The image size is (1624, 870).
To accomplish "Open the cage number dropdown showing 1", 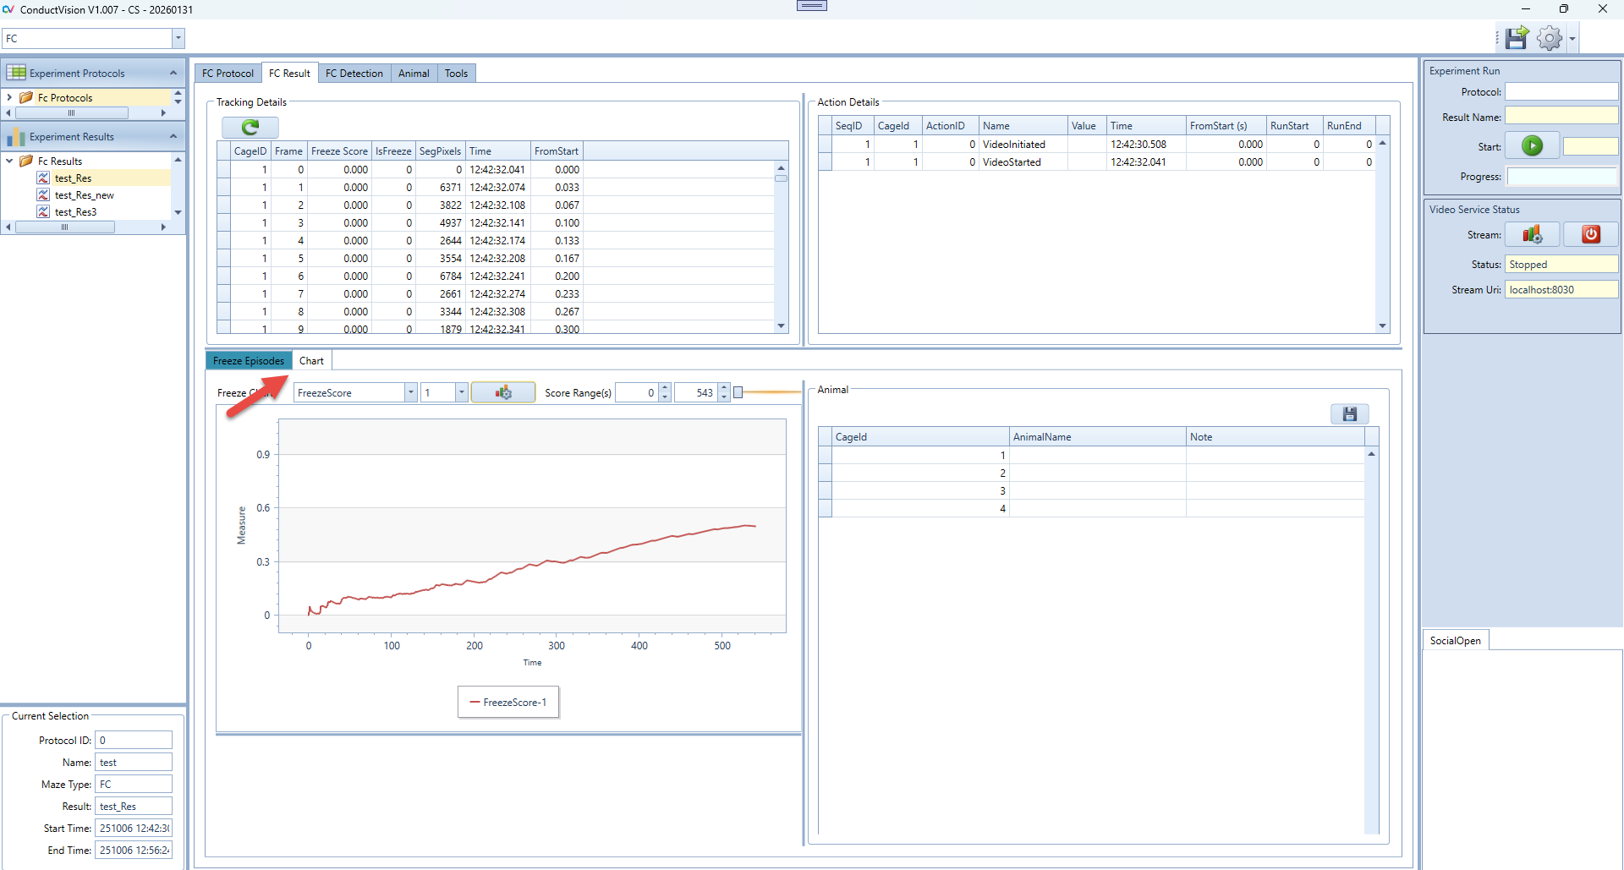I will [x=461, y=393].
